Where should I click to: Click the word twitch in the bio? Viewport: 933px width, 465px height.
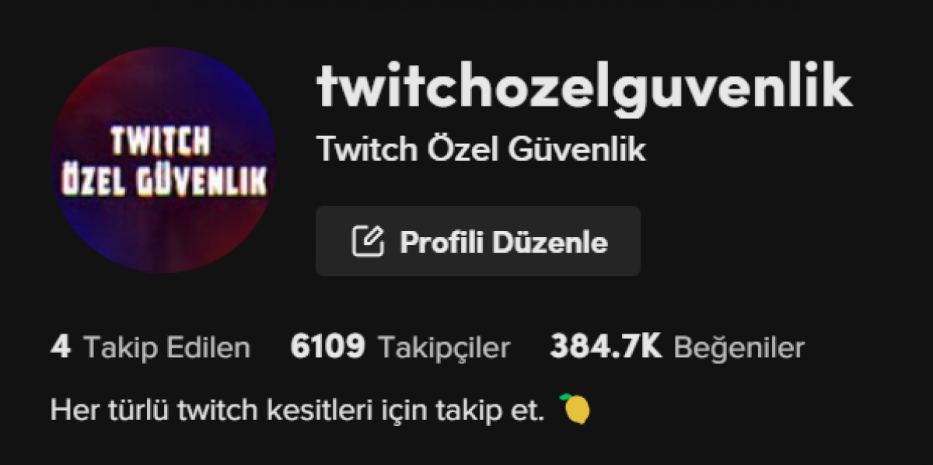pyautogui.click(x=222, y=411)
